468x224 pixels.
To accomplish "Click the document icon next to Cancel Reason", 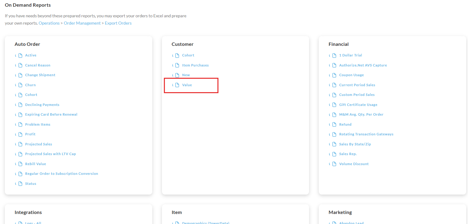I will pyautogui.click(x=20, y=65).
